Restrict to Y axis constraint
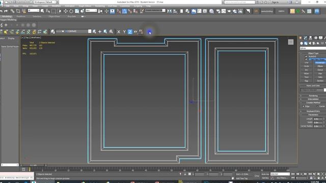This screenshot has height=183, width=326. pyautogui.click(x=124, y=32)
